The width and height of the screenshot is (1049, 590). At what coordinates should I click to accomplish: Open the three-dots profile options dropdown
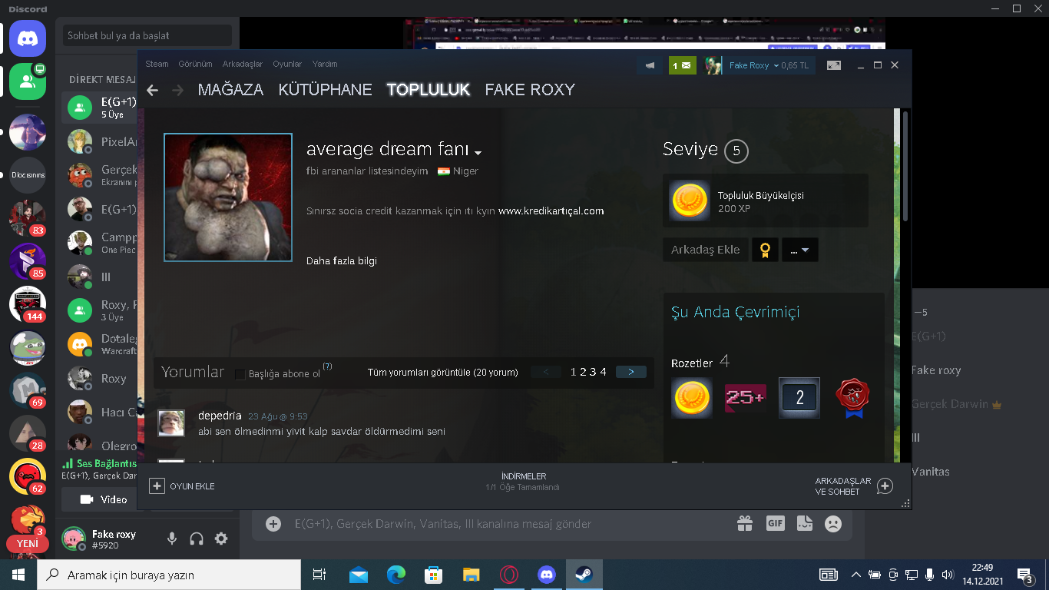[799, 250]
